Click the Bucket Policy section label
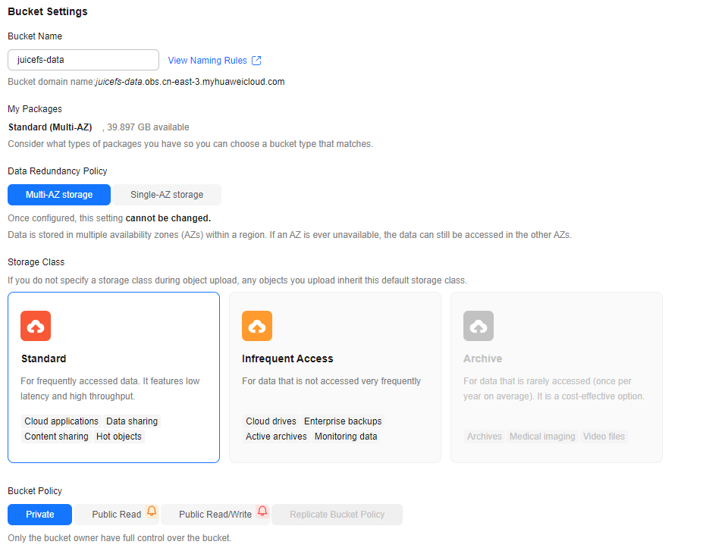This screenshot has width=725, height=551. click(x=35, y=491)
